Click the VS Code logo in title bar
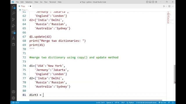This screenshot has height=104, width=186. 13,2
